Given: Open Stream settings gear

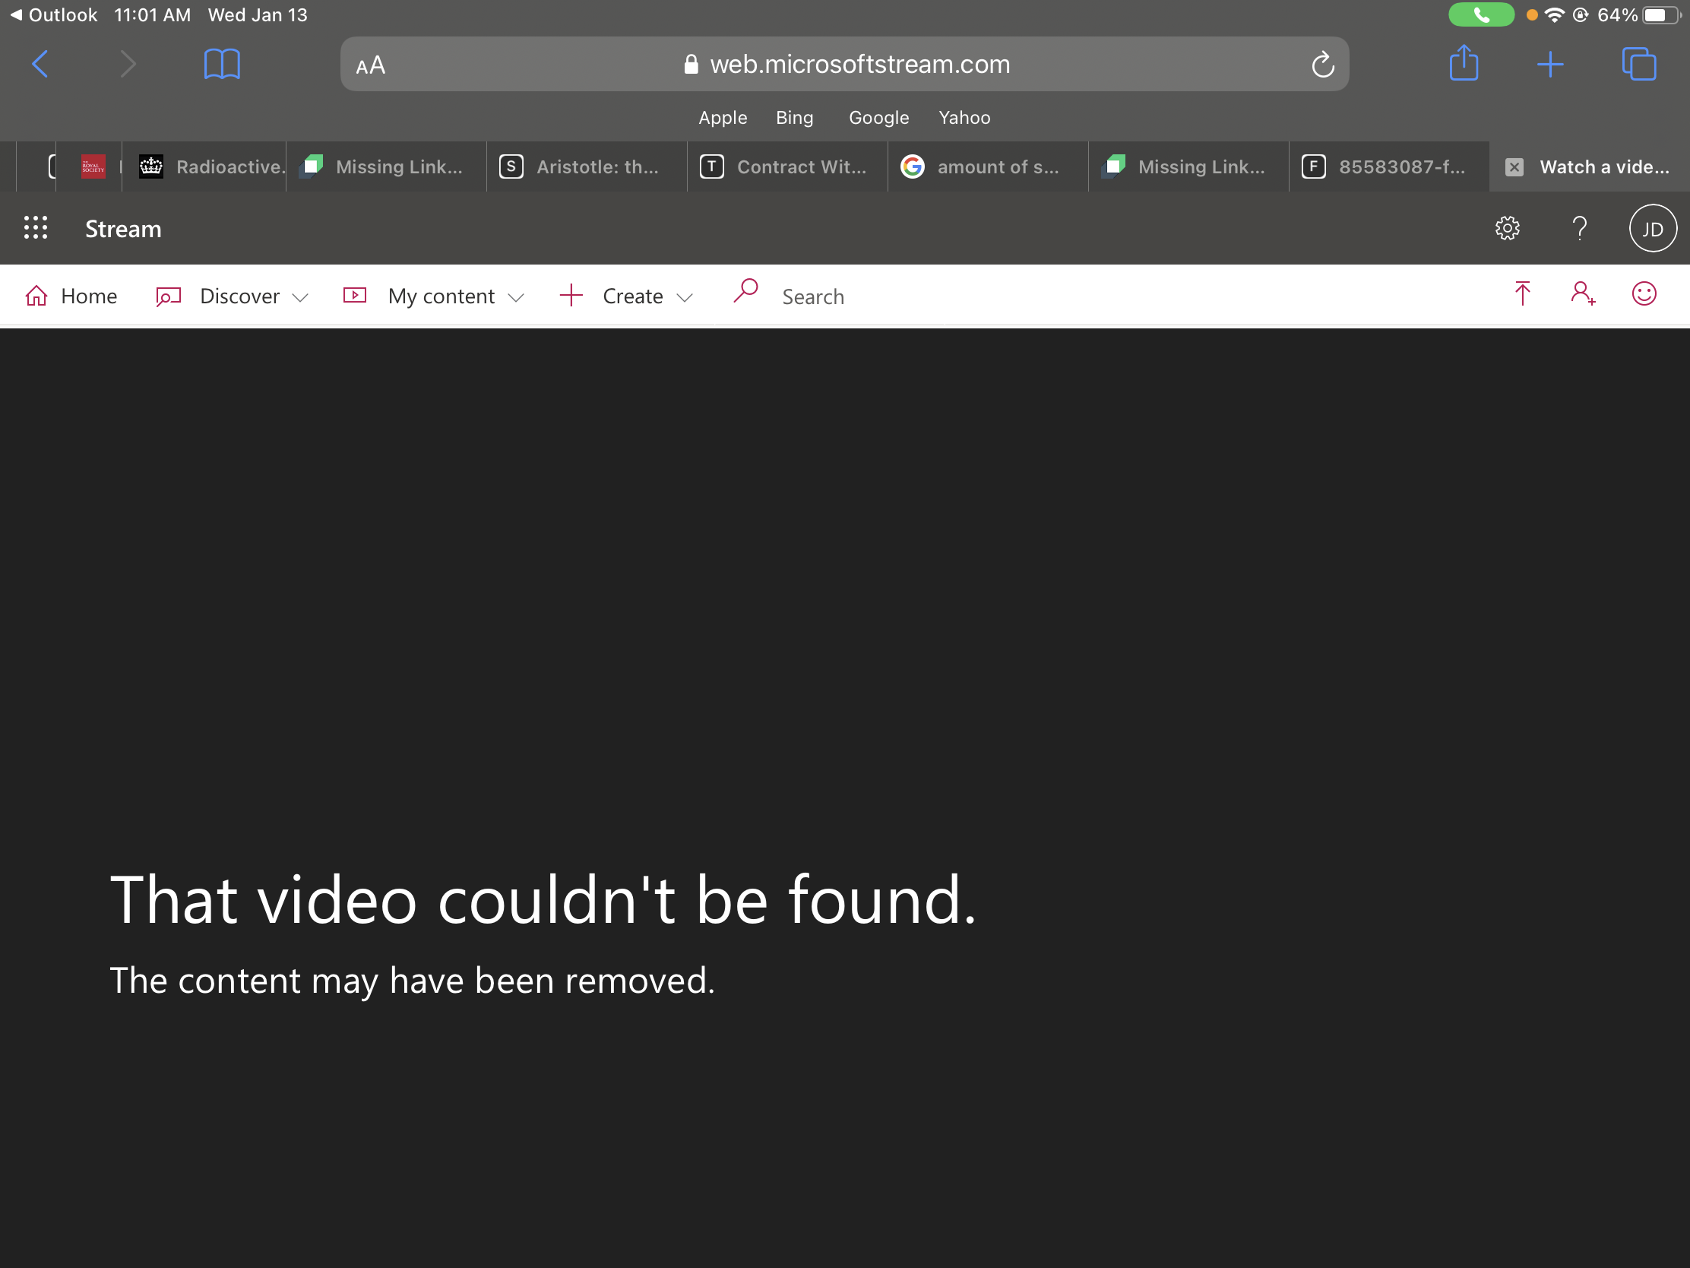Looking at the screenshot, I should (x=1507, y=228).
